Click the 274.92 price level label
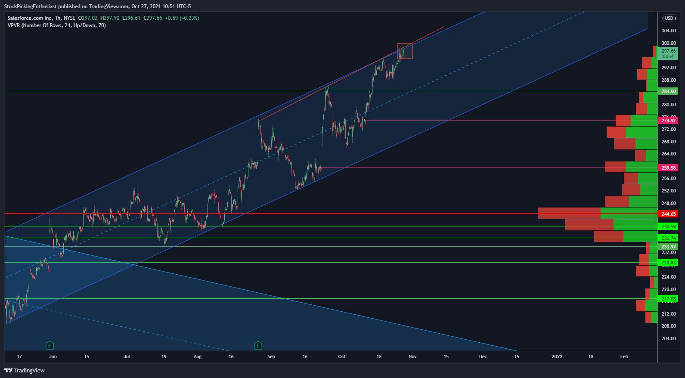Image resolution: width=685 pixels, height=378 pixels. point(668,121)
